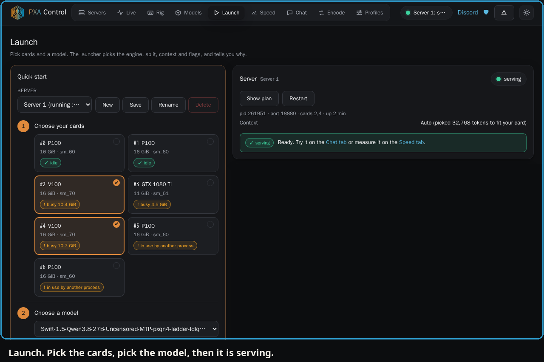Select card #6 P100
Image resolution: width=544 pixels, height=362 pixels.
coord(79,277)
